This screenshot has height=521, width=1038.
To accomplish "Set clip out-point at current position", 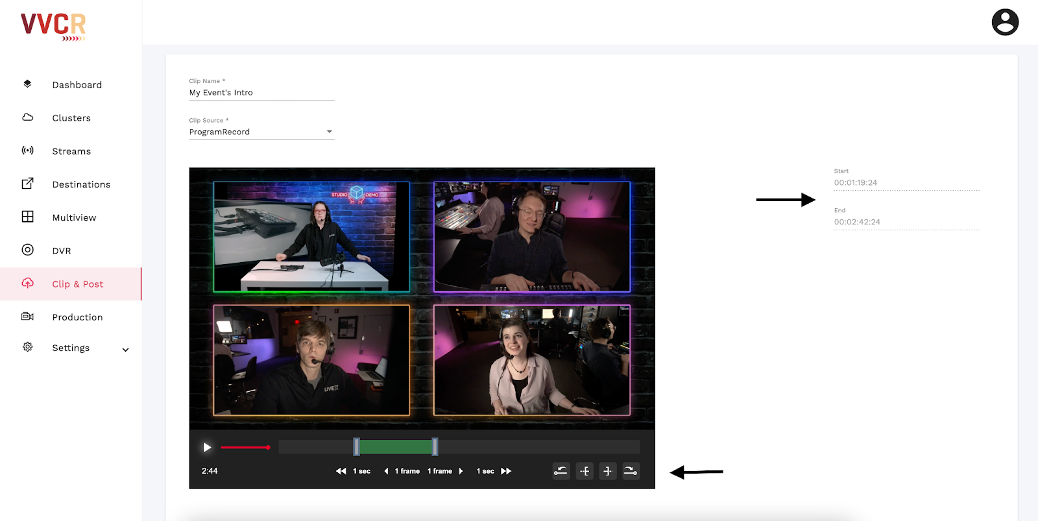I will [x=607, y=471].
